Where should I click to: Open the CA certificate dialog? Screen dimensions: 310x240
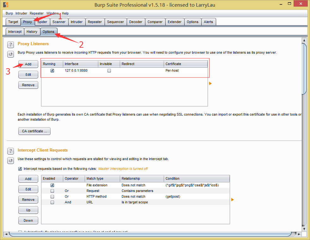click(34, 131)
